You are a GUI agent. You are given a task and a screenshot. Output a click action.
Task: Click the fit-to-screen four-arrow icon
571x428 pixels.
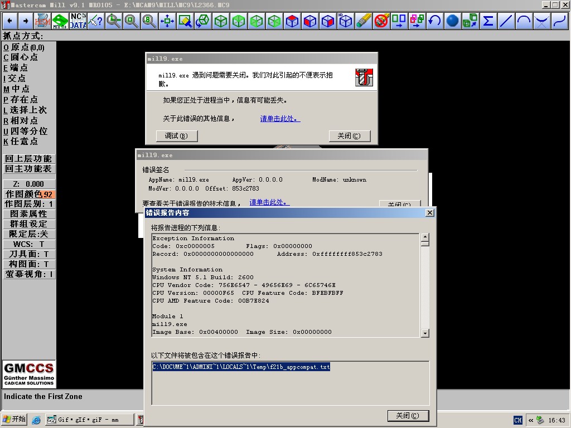167,21
